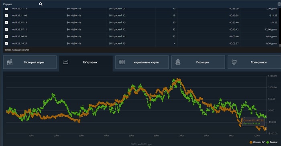This screenshot has width=281, height=146.
Task: Uncheck the partially visible май 26, 11:15 checkbox
Action: tap(7, 8)
